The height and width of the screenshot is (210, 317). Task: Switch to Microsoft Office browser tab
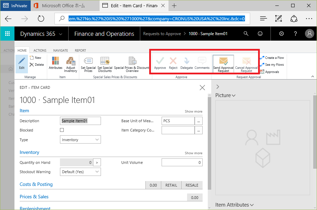pyautogui.click(x=65, y=6)
